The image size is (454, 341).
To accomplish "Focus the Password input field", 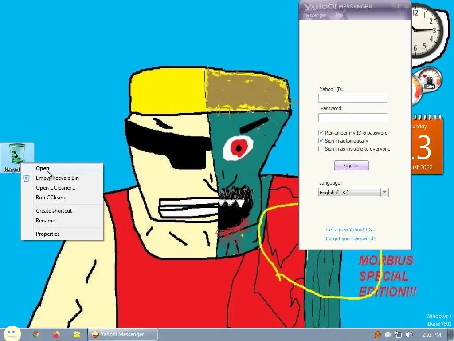I will (352, 117).
